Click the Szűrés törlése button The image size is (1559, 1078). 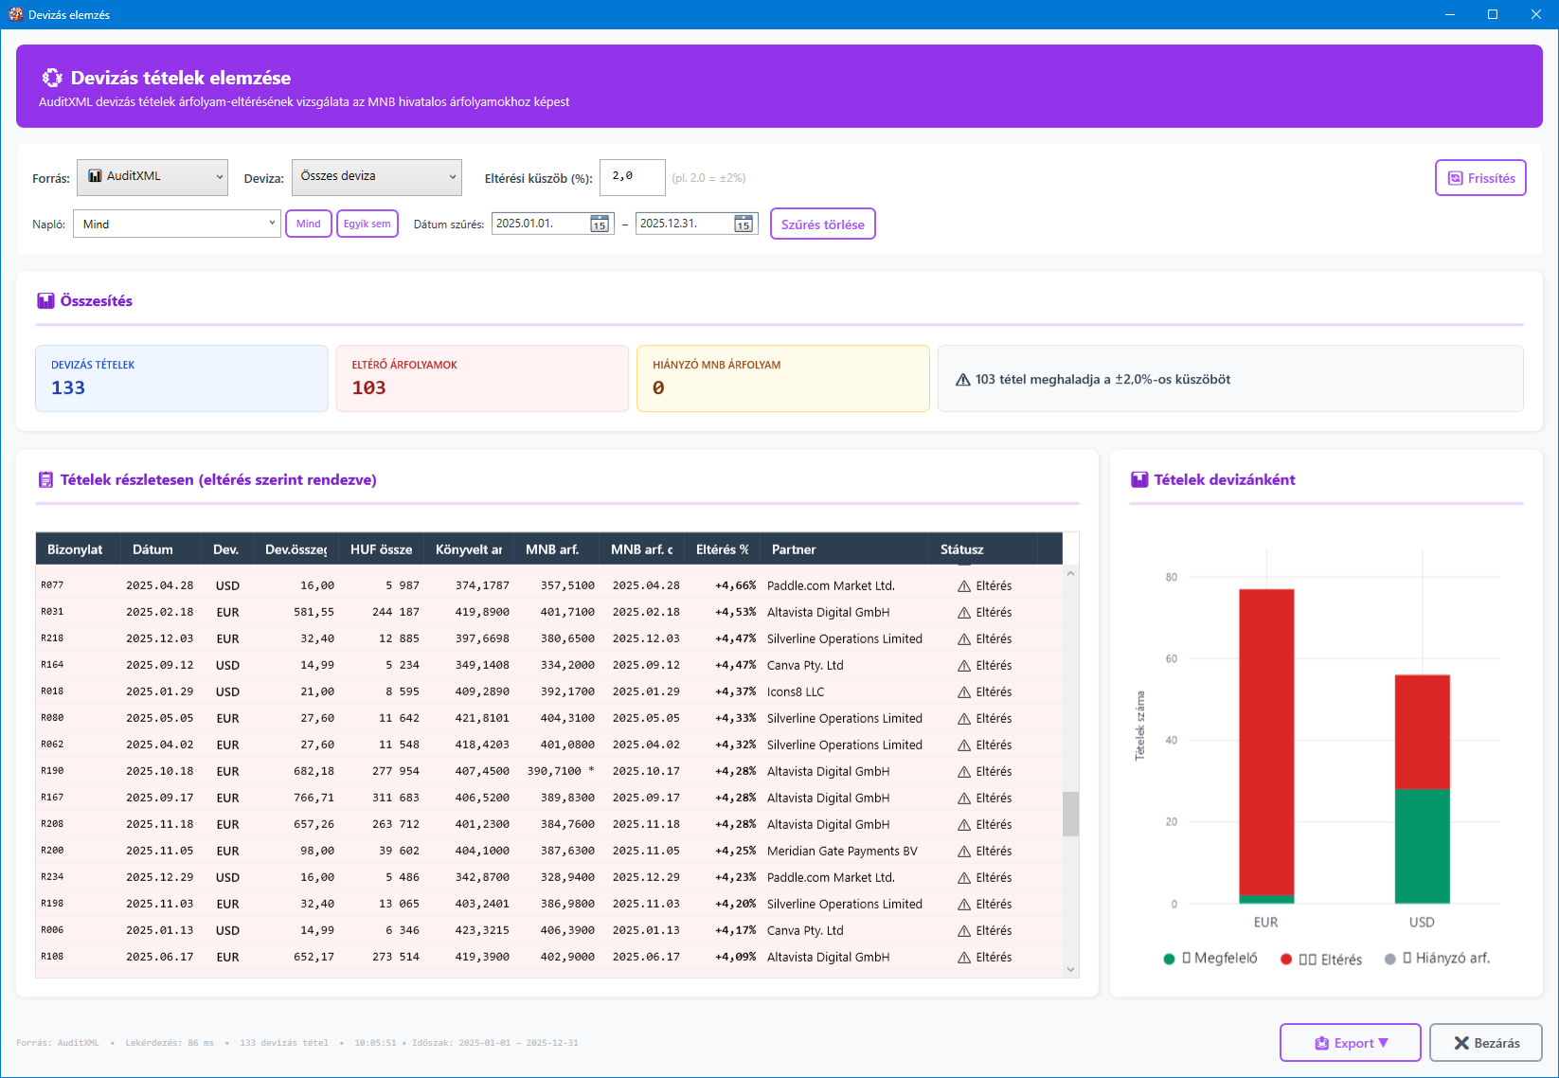822,225
